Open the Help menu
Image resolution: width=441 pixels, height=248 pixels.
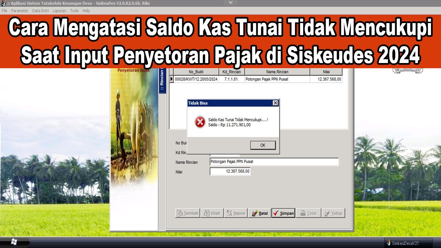[86, 11]
